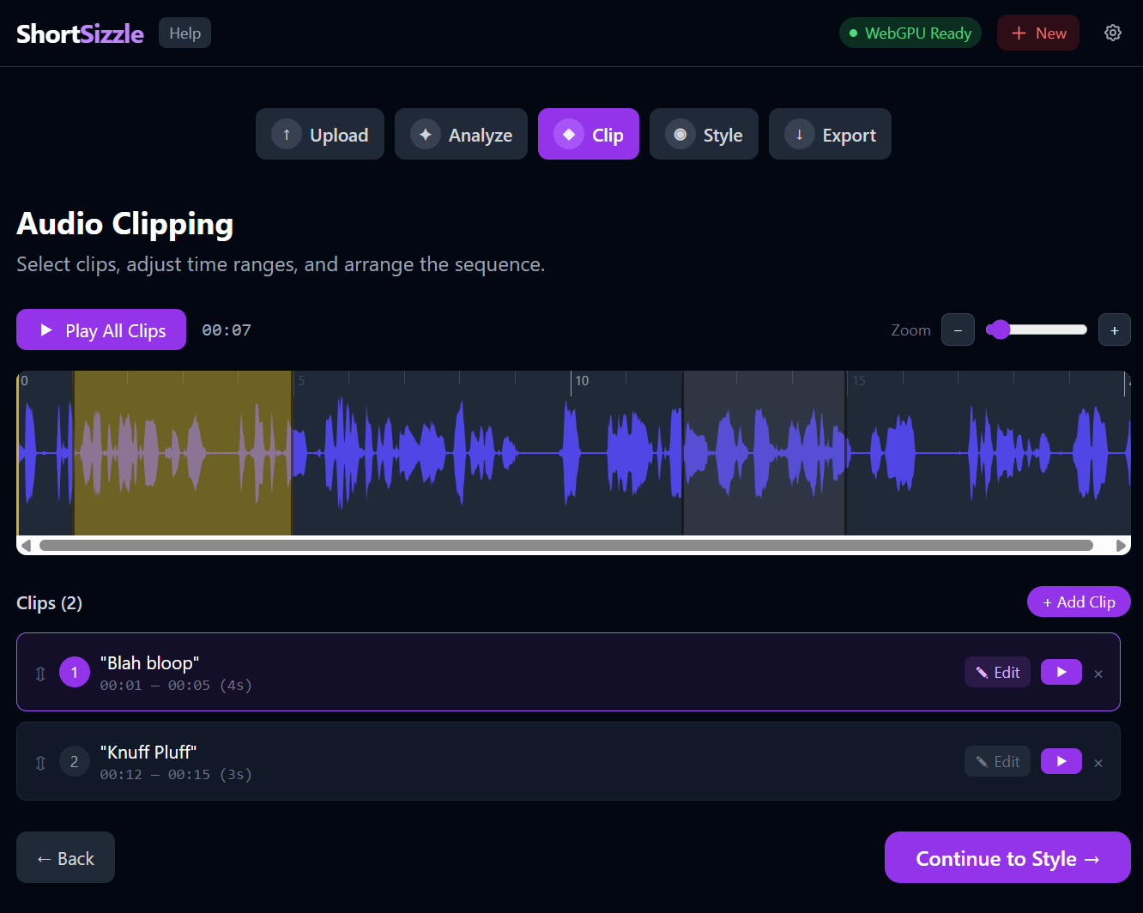Image resolution: width=1143 pixels, height=913 pixels.
Task: Click the drag handle of clip 1
Action: coord(40,674)
